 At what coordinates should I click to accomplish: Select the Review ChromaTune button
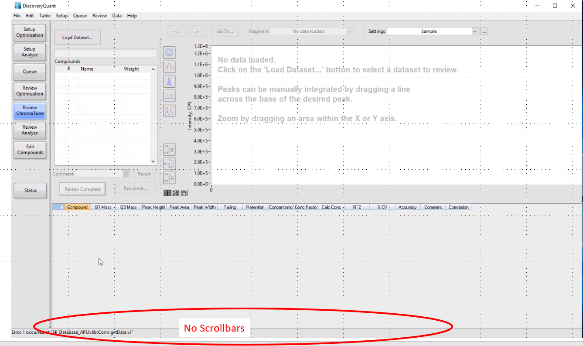(x=30, y=110)
